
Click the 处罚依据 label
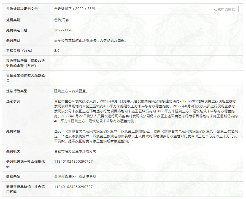13,131
